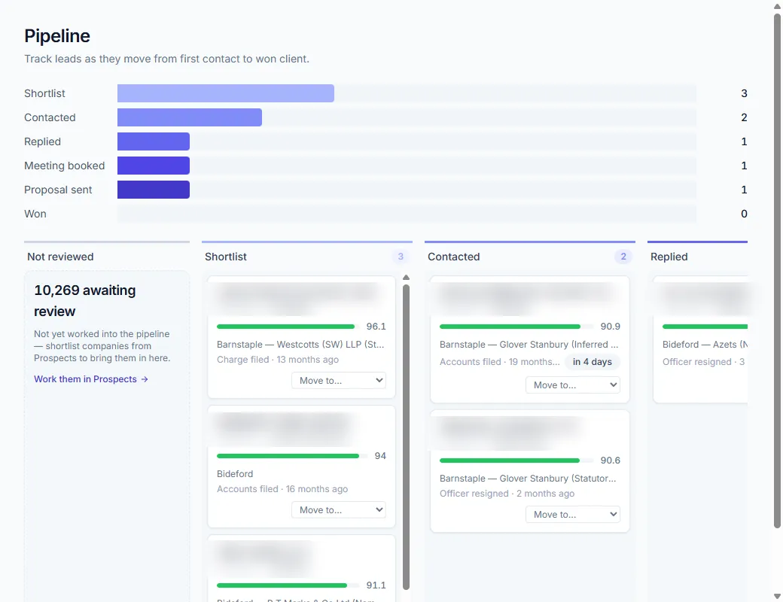The height and width of the screenshot is (602, 783).
Task: Click the Shortlist funnel bar
Action: pos(226,93)
